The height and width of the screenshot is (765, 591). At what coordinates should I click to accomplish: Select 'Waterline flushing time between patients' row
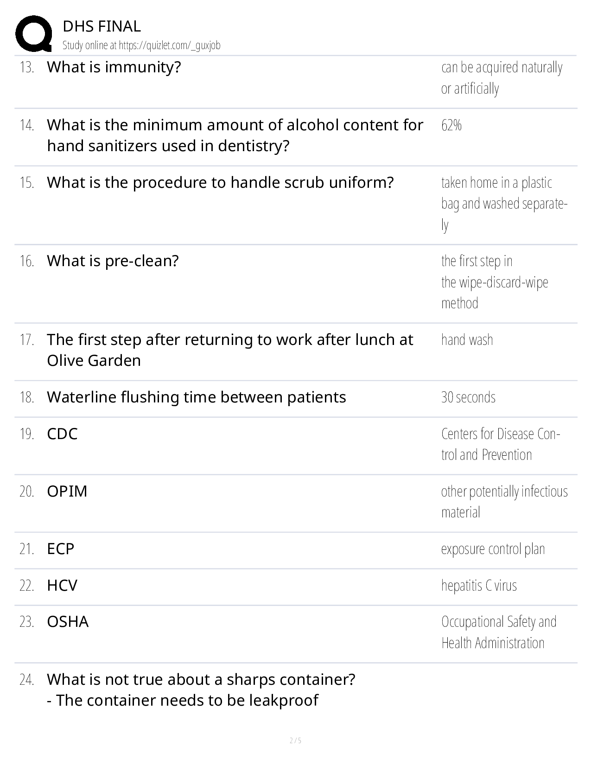[x=197, y=397]
